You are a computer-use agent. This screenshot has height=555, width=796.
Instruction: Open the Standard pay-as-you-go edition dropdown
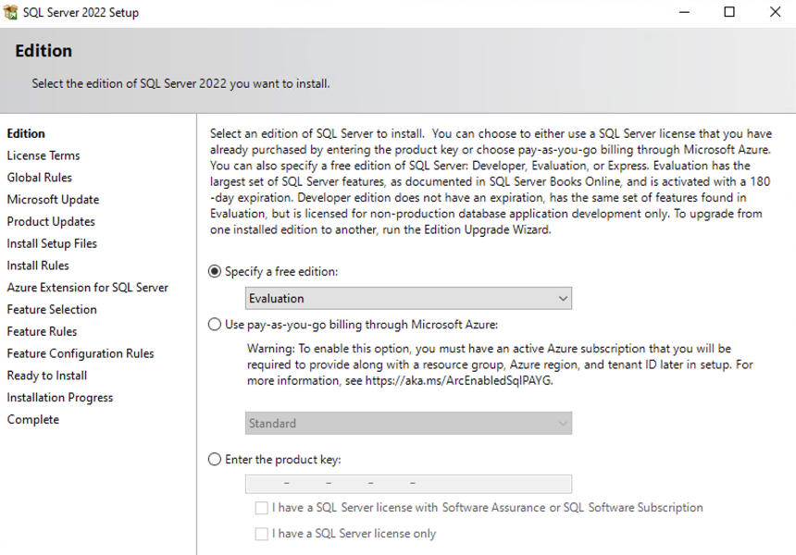408,423
